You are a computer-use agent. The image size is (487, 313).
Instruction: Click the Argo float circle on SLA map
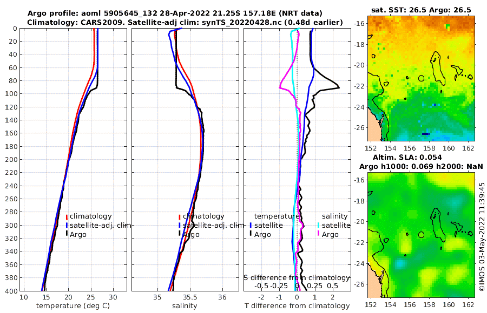pyautogui.click(x=421, y=235)
